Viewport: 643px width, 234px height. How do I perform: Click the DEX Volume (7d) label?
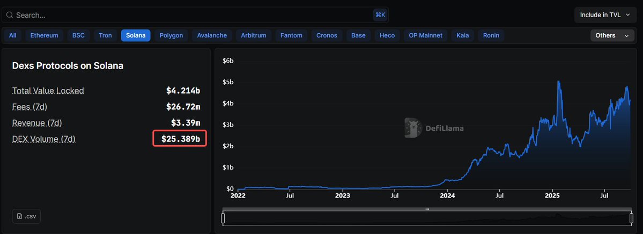tap(44, 139)
